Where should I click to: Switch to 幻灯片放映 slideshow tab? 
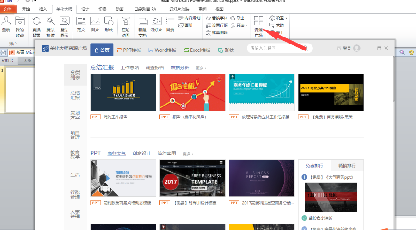[179, 9]
